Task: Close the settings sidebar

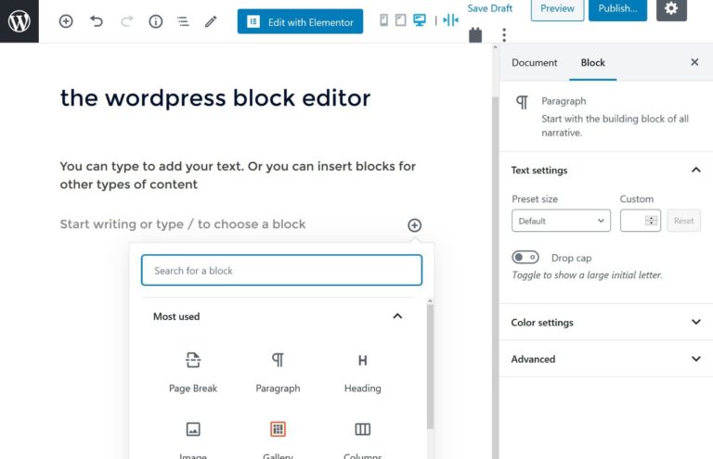Action: [x=694, y=62]
